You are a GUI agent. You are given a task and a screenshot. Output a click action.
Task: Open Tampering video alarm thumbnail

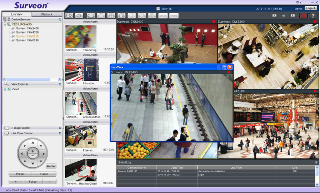coord(81,36)
